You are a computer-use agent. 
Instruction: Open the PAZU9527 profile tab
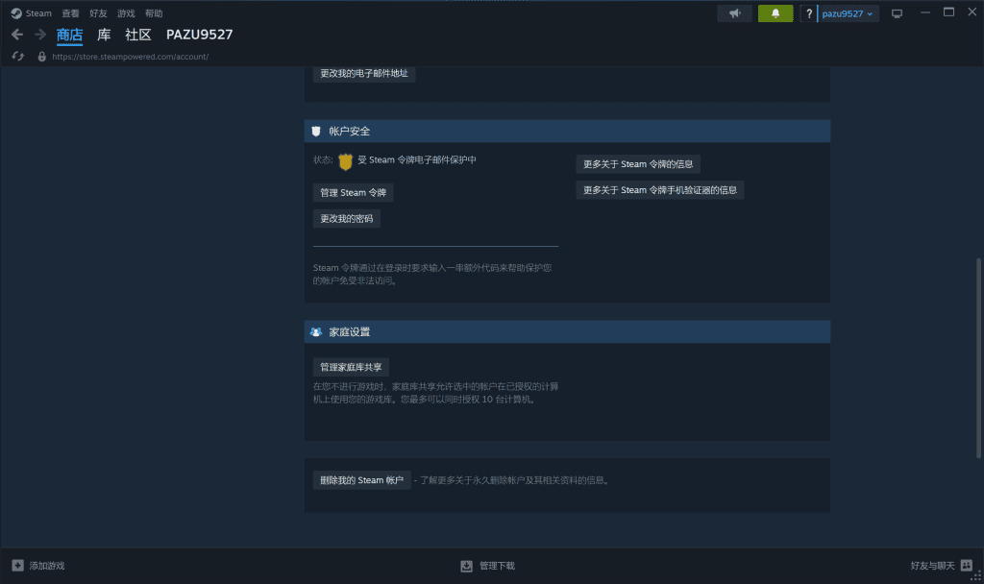[x=199, y=35]
